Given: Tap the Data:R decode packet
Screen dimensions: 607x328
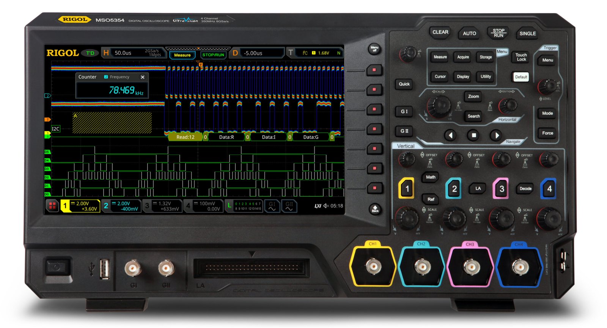Looking at the screenshot, I should pyautogui.click(x=226, y=137).
